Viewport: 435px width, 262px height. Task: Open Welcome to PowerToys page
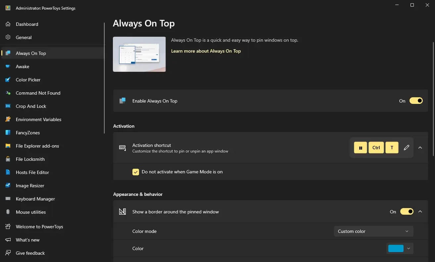(x=53, y=227)
